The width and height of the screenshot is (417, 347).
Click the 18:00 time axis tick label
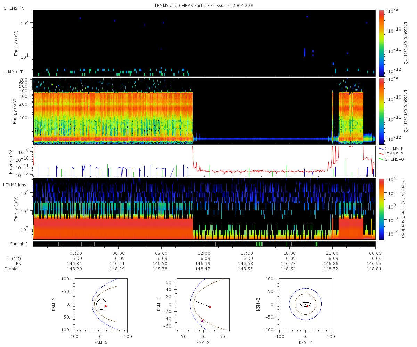[289, 253]
